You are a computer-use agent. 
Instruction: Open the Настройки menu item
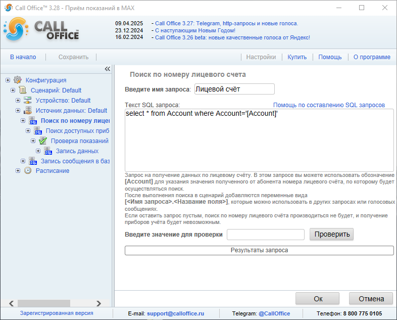261,57
